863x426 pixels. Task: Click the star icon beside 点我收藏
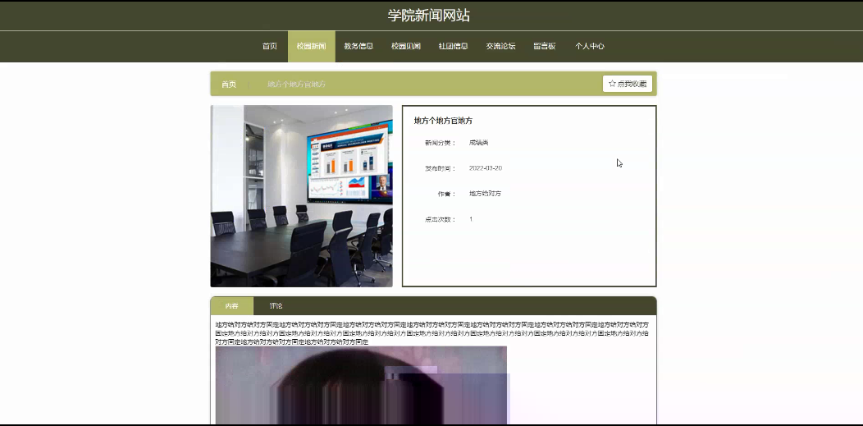click(612, 84)
